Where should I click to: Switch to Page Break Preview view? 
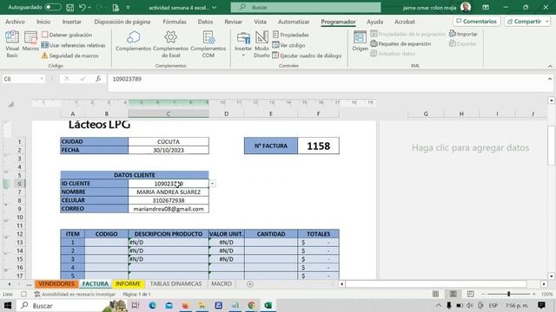(470, 294)
